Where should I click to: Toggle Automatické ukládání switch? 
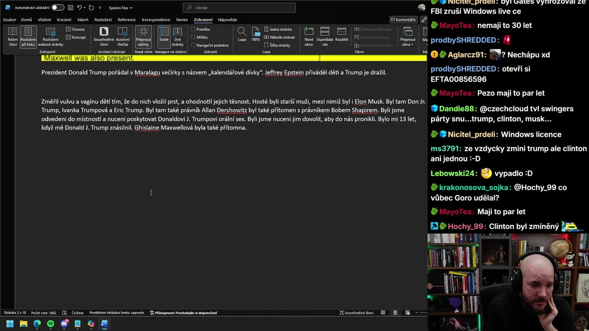58,8
